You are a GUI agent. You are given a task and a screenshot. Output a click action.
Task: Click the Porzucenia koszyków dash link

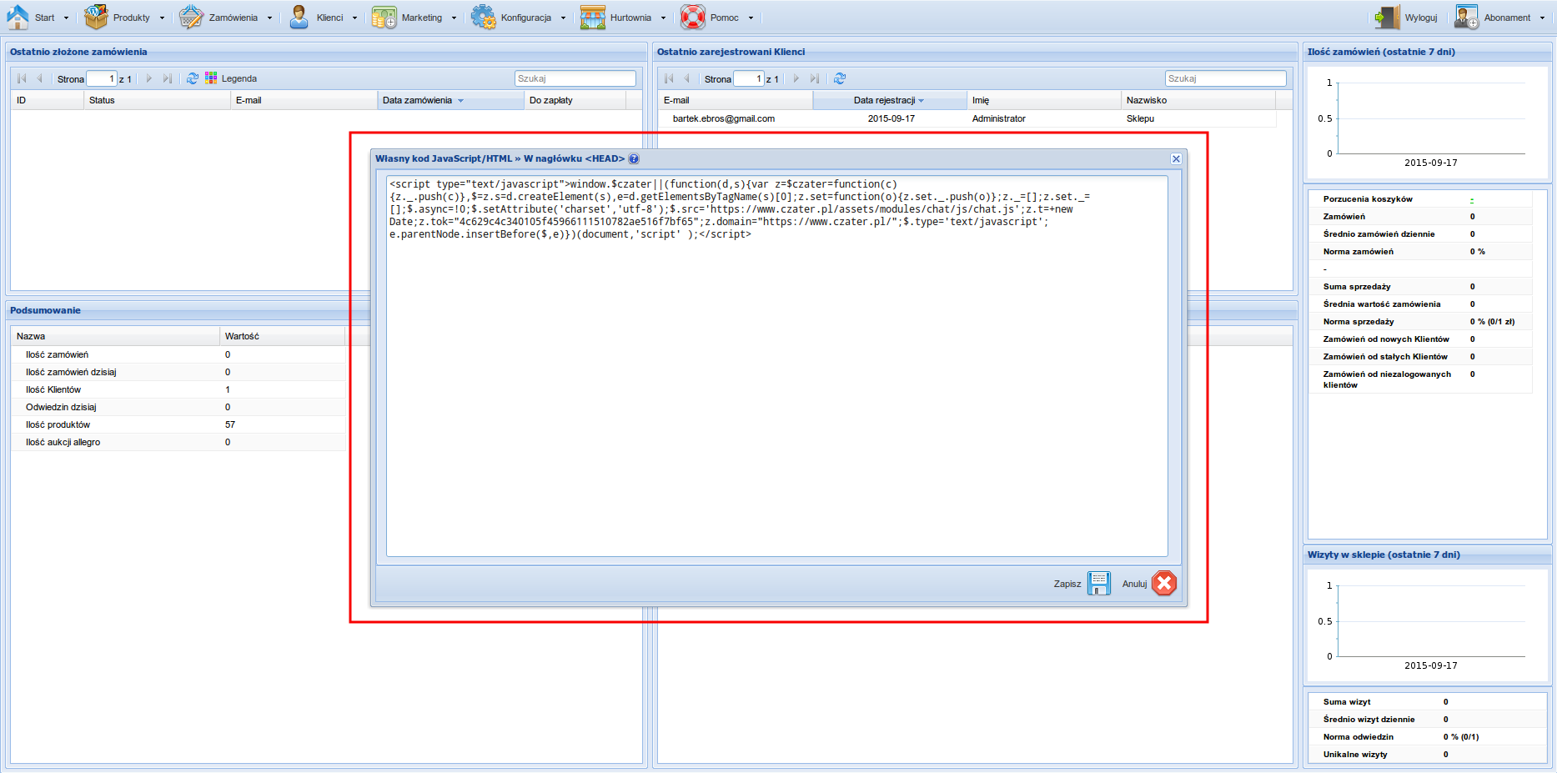point(1472,199)
